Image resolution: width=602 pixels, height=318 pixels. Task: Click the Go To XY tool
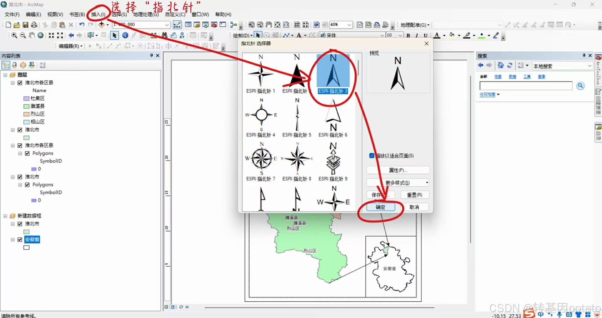click(x=182, y=35)
